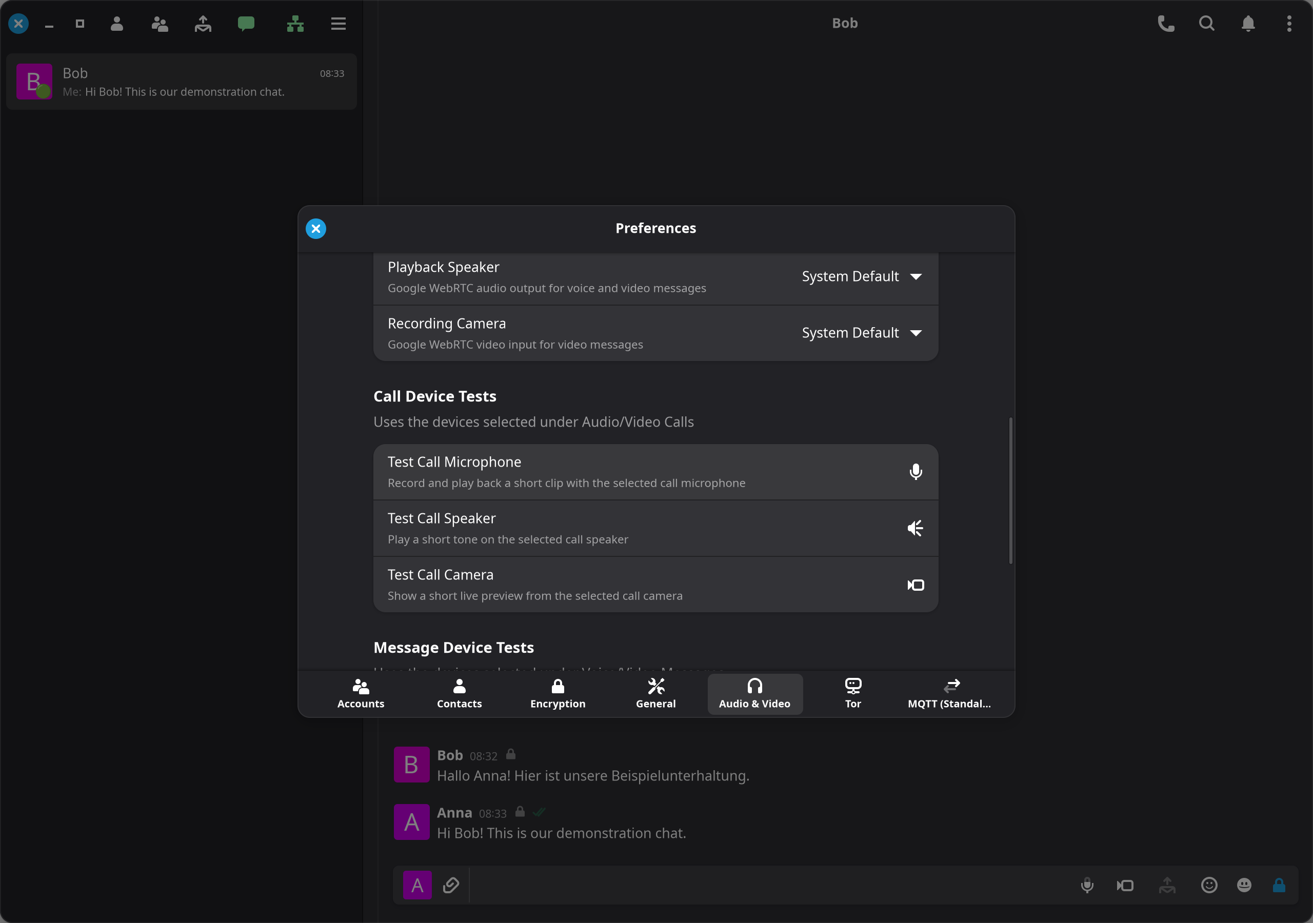The image size is (1313, 923).
Task: Click the Test Call Speaker row title
Action: coord(442,519)
